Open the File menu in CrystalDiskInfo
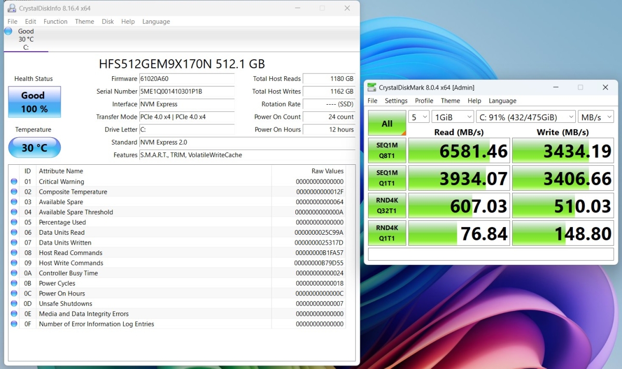Image resolution: width=622 pixels, height=369 pixels. coord(12,22)
